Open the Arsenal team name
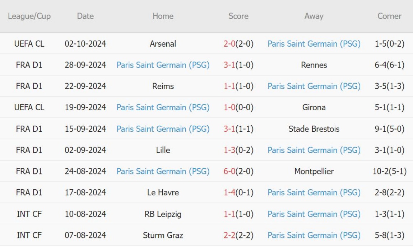The image size is (413, 247). (x=163, y=44)
